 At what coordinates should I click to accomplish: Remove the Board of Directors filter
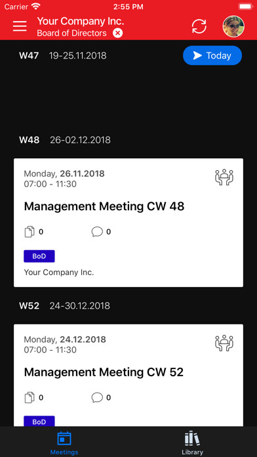(117, 33)
